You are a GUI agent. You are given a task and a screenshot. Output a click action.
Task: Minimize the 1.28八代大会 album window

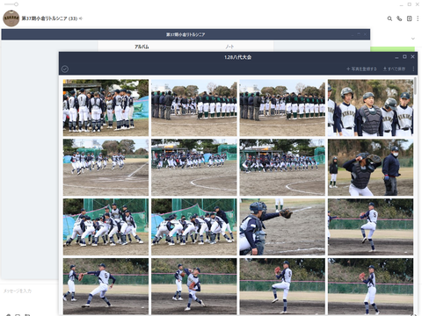397,57
